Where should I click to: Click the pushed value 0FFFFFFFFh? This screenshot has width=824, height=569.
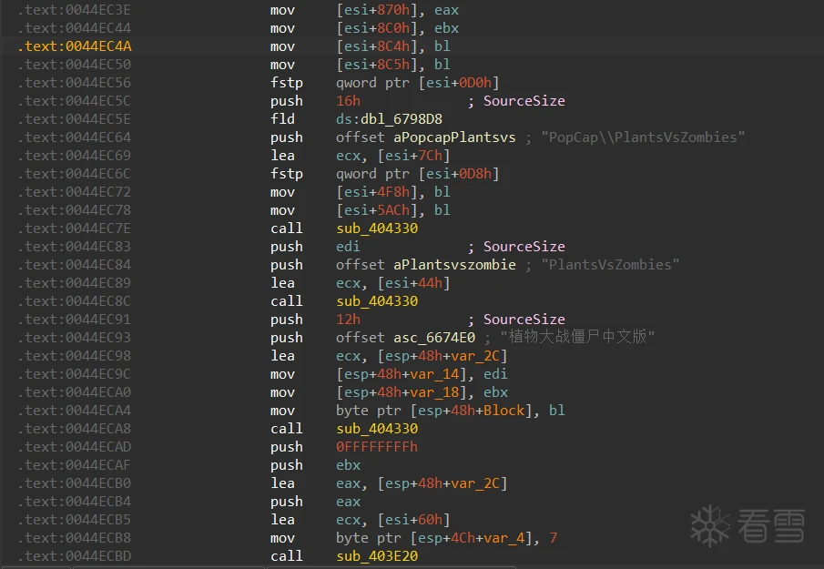click(x=377, y=447)
